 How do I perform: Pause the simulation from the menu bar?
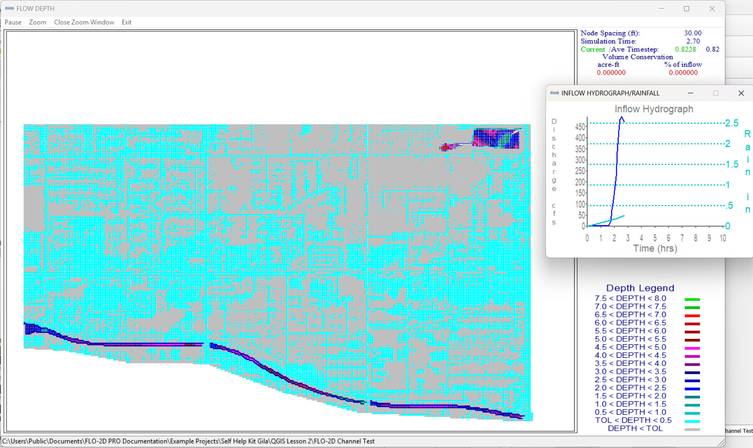(x=13, y=22)
